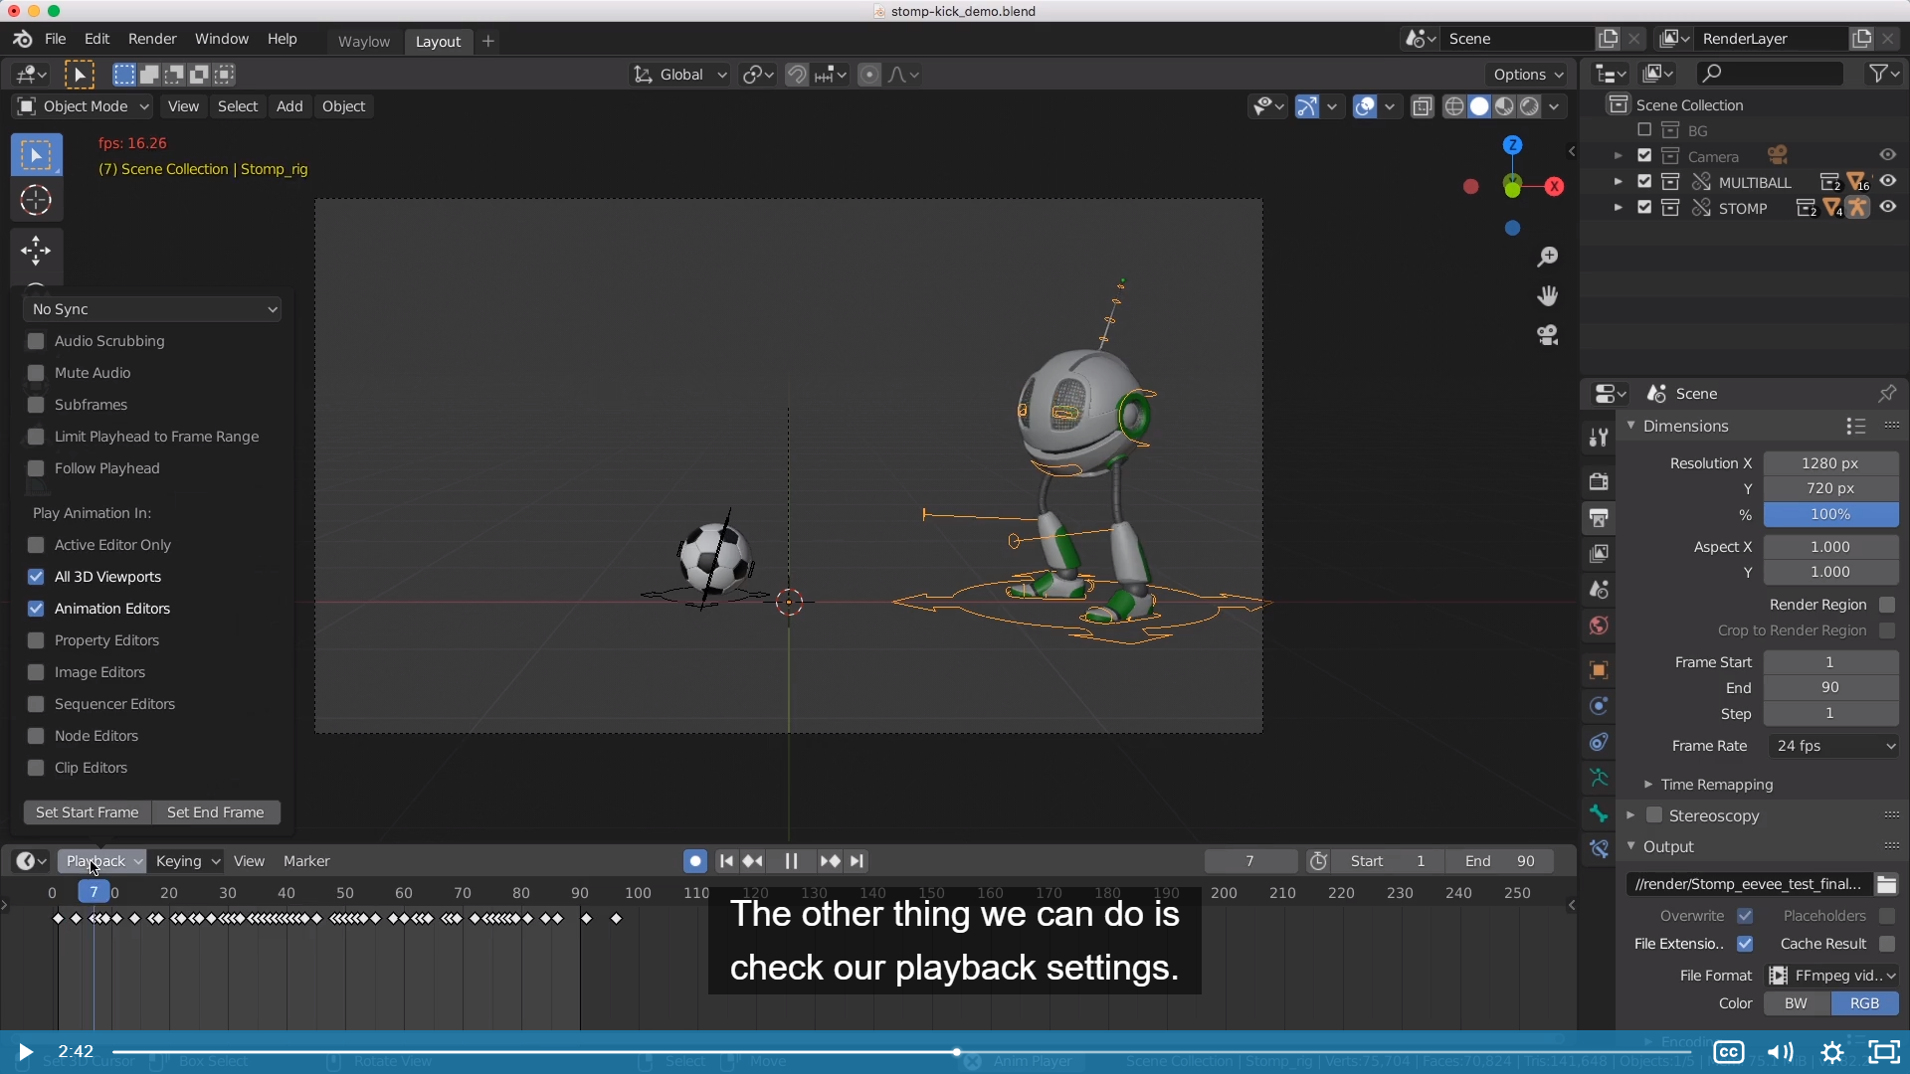The height and width of the screenshot is (1074, 1910).
Task: Click the Resolution percentage 100% slider
Action: pyautogui.click(x=1829, y=514)
